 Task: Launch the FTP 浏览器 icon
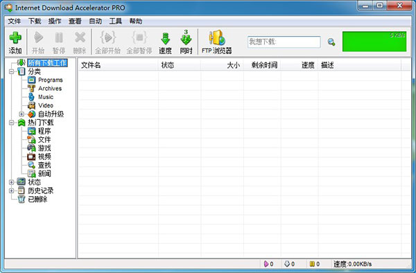[x=217, y=37]
